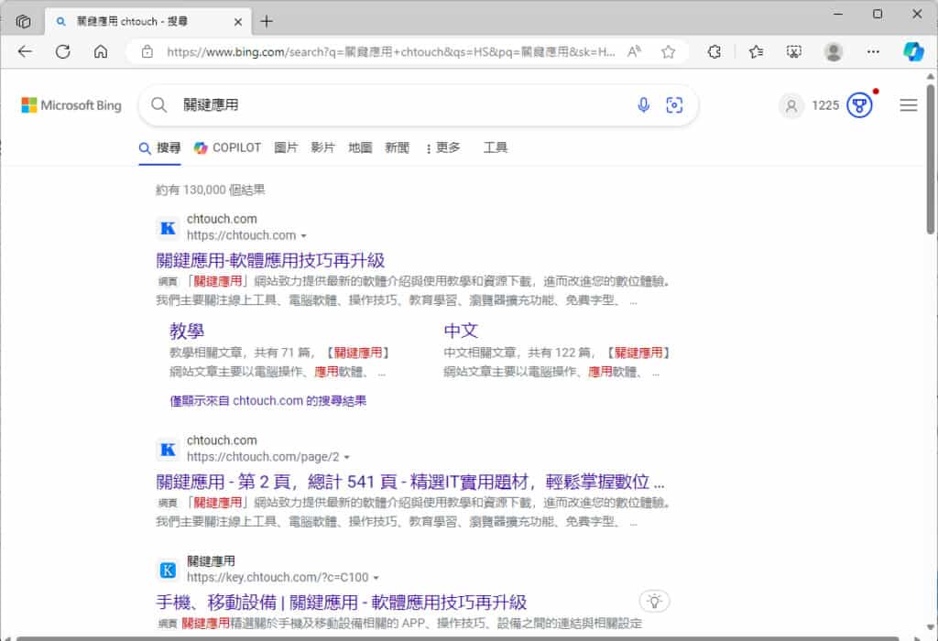Expand the 更多 more menu

pyautogui.click(x=443, y=147)
